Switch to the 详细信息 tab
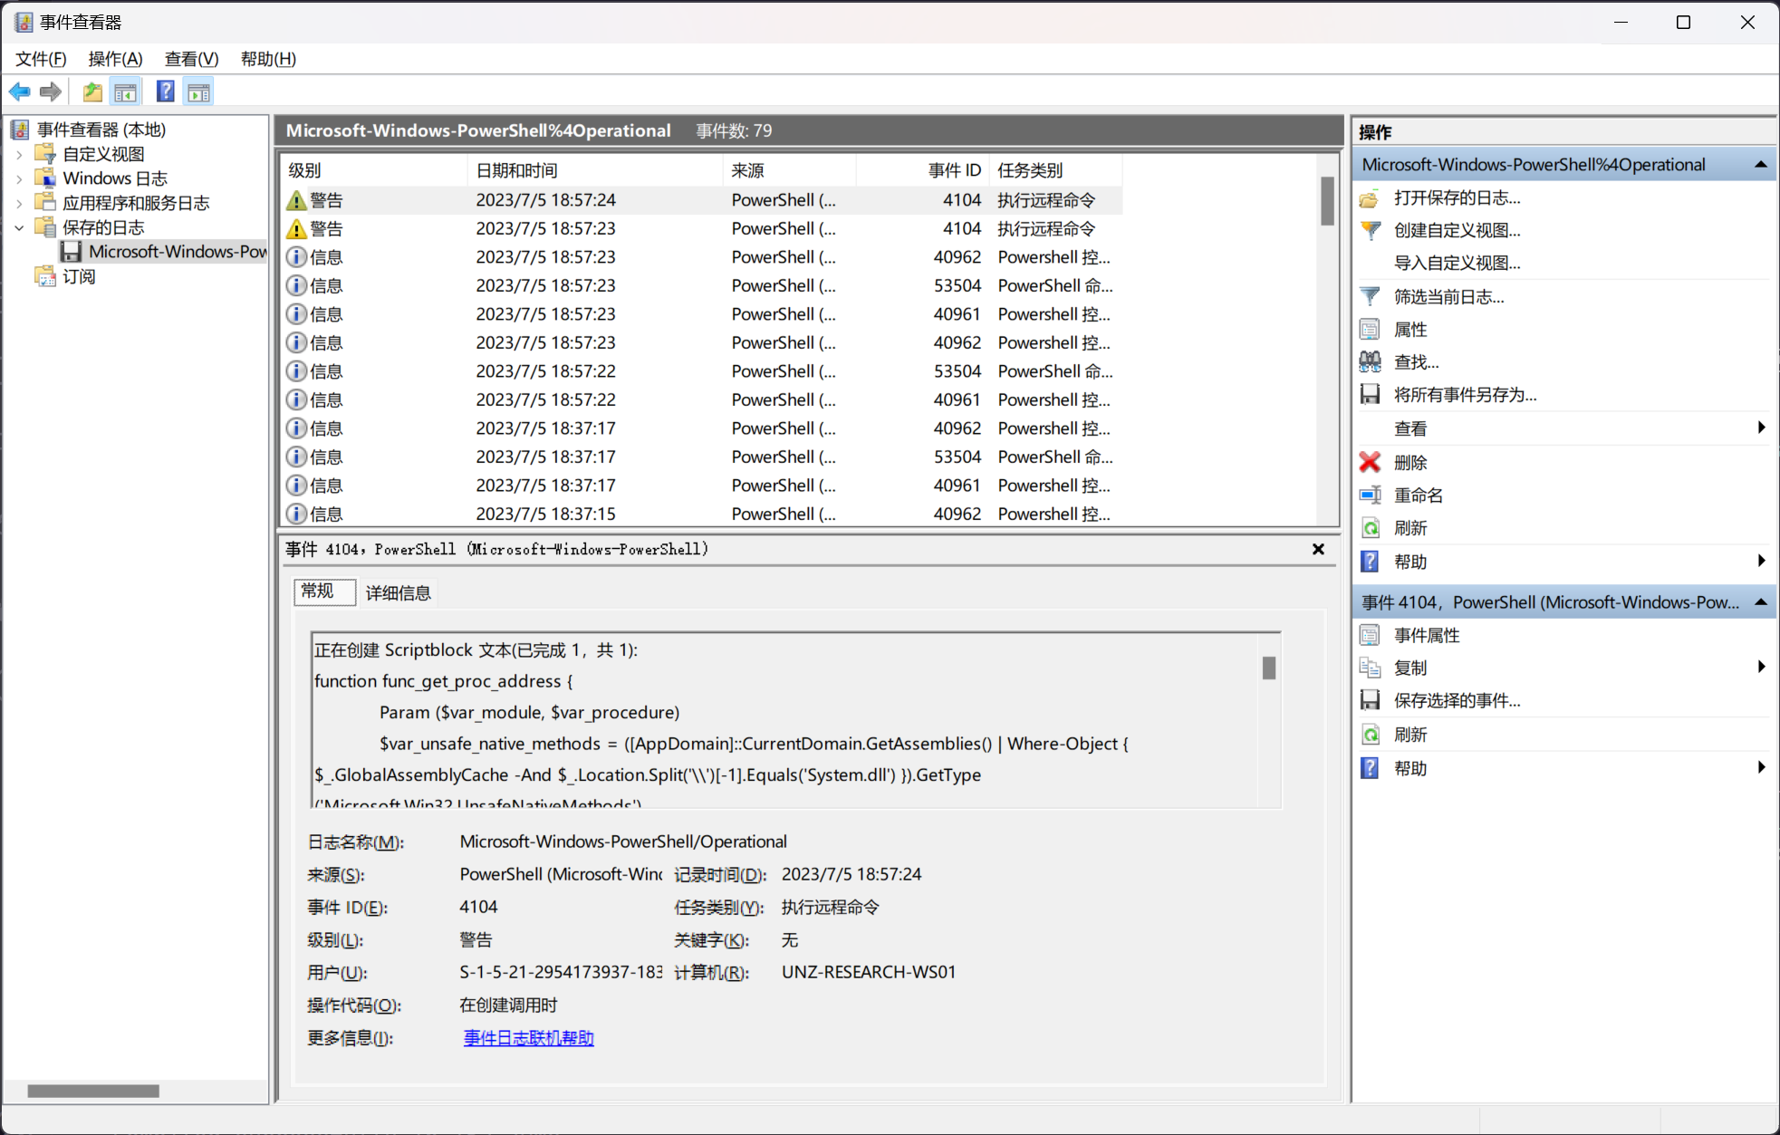Image resolution: width=1780 pixels, height=1135 pixels. 398,593
